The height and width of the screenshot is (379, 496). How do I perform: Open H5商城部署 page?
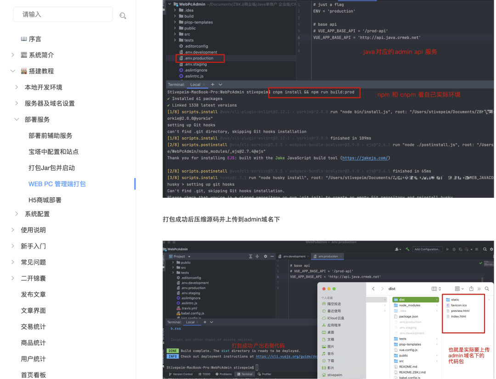(45, 200)
